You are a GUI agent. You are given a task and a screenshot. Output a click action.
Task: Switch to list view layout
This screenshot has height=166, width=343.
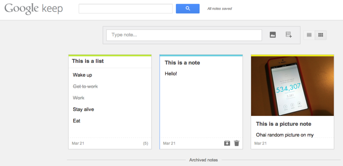click(309, 35)
